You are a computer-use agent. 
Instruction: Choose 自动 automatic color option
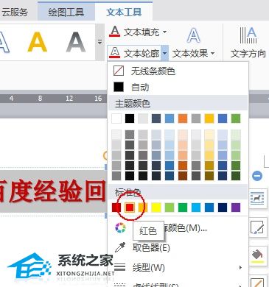[x=178, y=87]
